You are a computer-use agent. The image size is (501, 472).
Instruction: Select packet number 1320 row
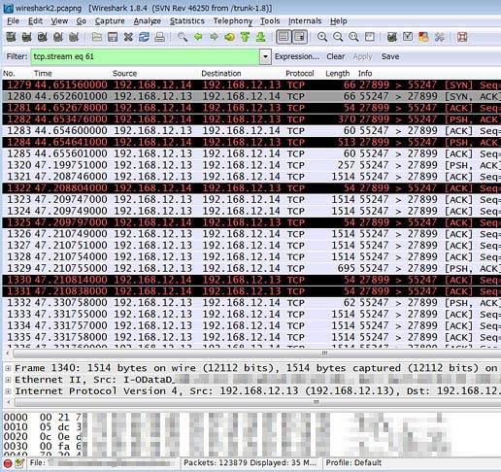coord(251,165)
